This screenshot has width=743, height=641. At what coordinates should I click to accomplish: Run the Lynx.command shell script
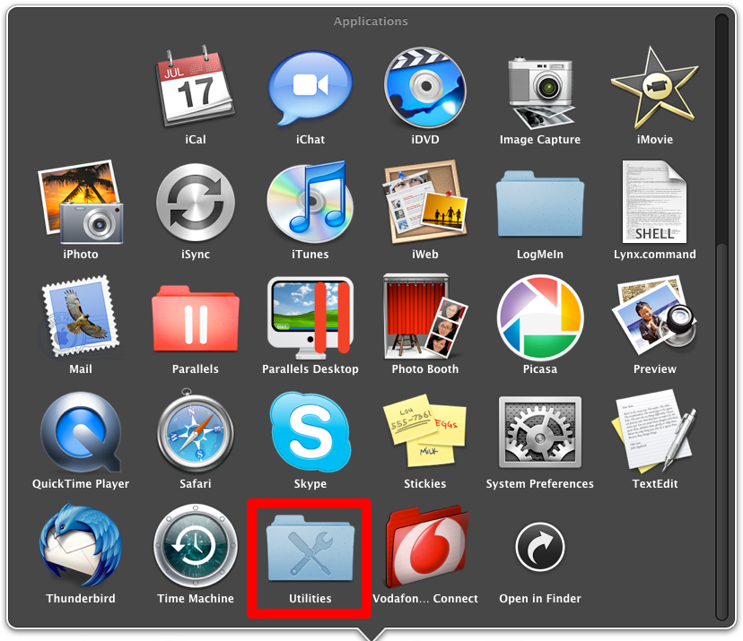point(654,202)
